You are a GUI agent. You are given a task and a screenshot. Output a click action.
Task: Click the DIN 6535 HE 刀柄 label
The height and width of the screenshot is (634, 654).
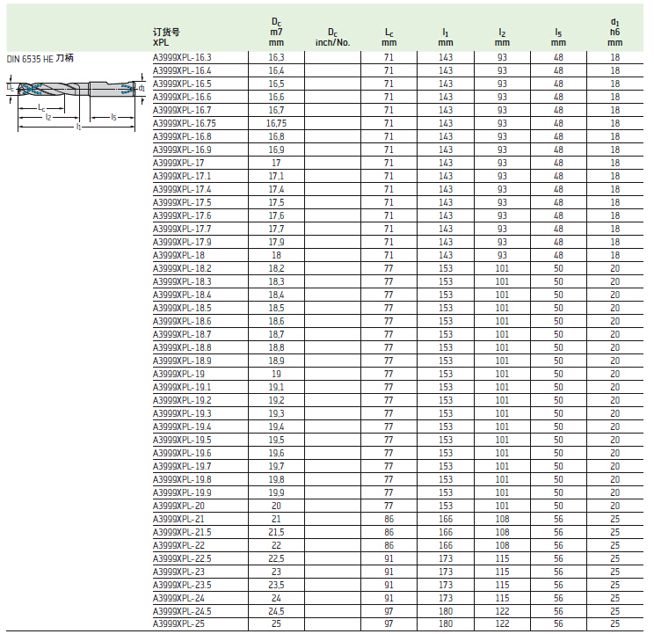click(40, 58)
